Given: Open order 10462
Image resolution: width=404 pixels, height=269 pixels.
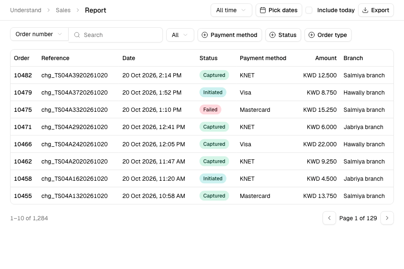Looking at the screenshot, I should [23, 162].
